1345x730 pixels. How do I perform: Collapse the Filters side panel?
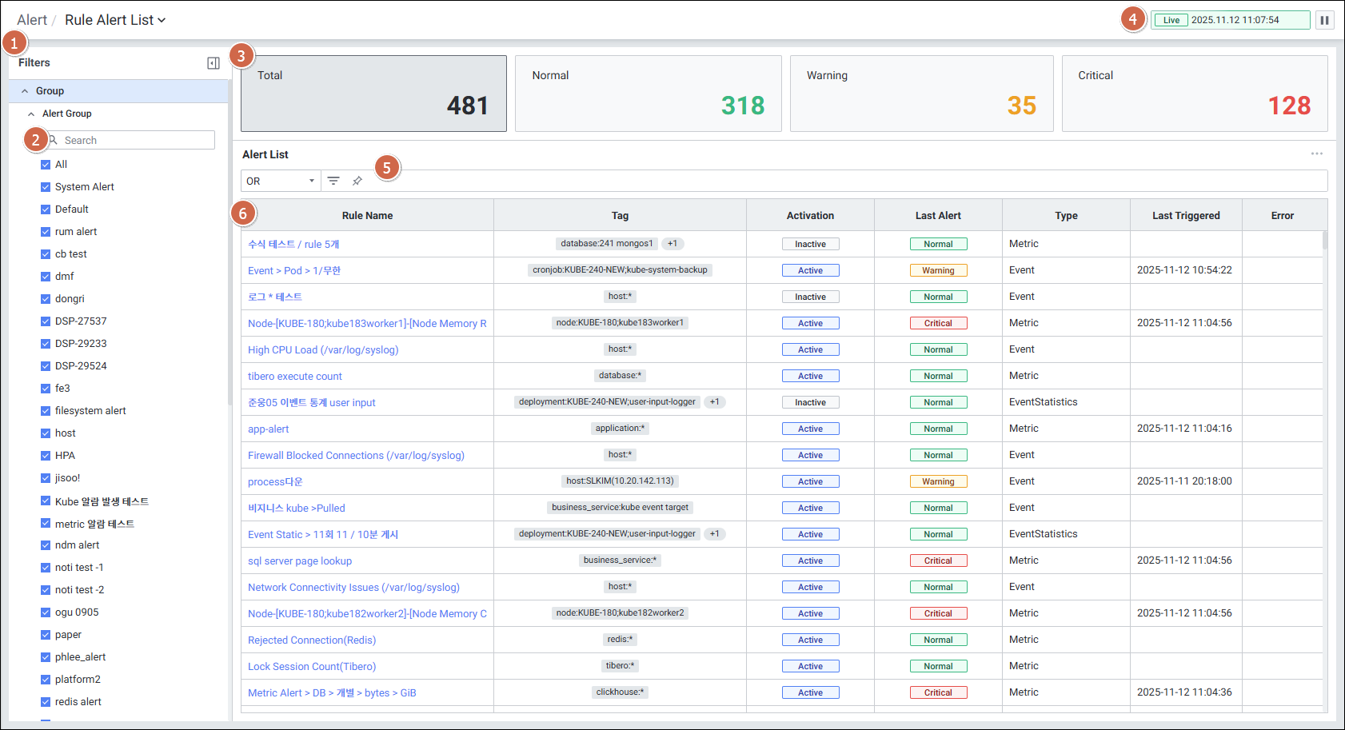214,63
